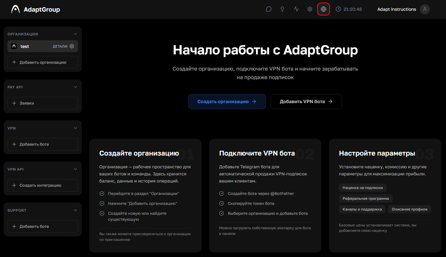Click Добавить бота under VPN section
446x257 pixels.
tap(43, 144)
